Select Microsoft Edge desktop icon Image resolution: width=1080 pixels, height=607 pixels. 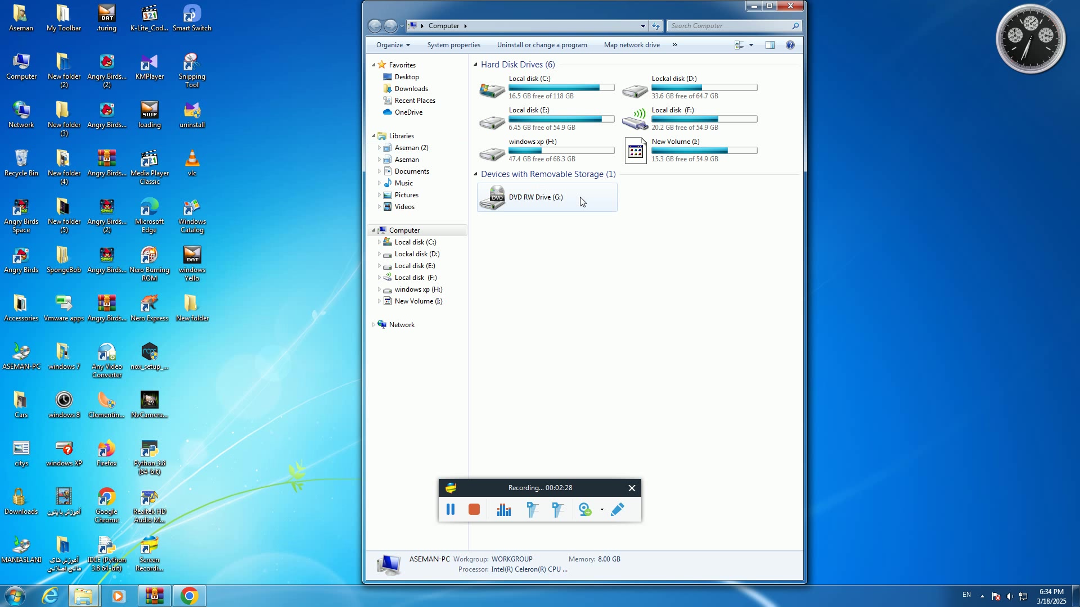coord(149,215)
